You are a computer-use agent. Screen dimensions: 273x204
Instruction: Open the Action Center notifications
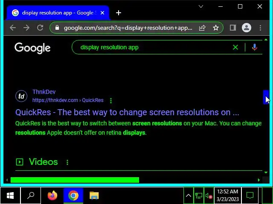coord(250,195)
